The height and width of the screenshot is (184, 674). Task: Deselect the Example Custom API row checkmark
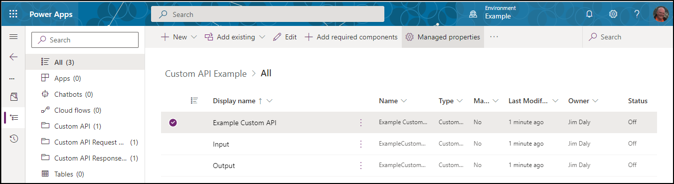[x=173, y=123]
